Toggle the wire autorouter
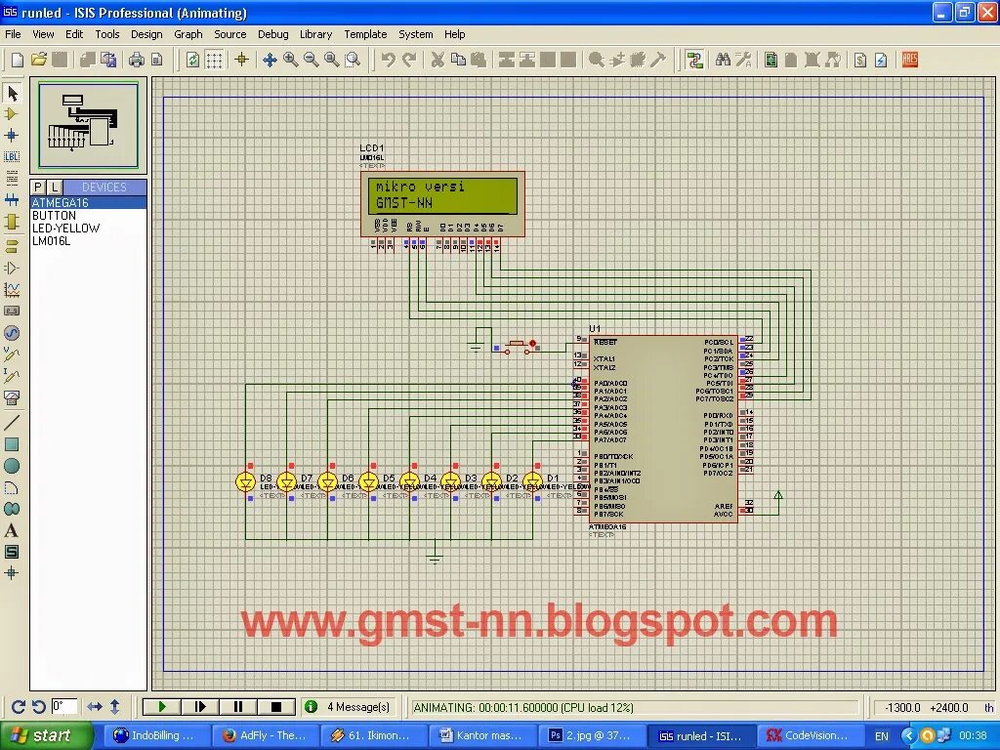The height and width of the screenshot is (750, 1000). pos(694,60)
